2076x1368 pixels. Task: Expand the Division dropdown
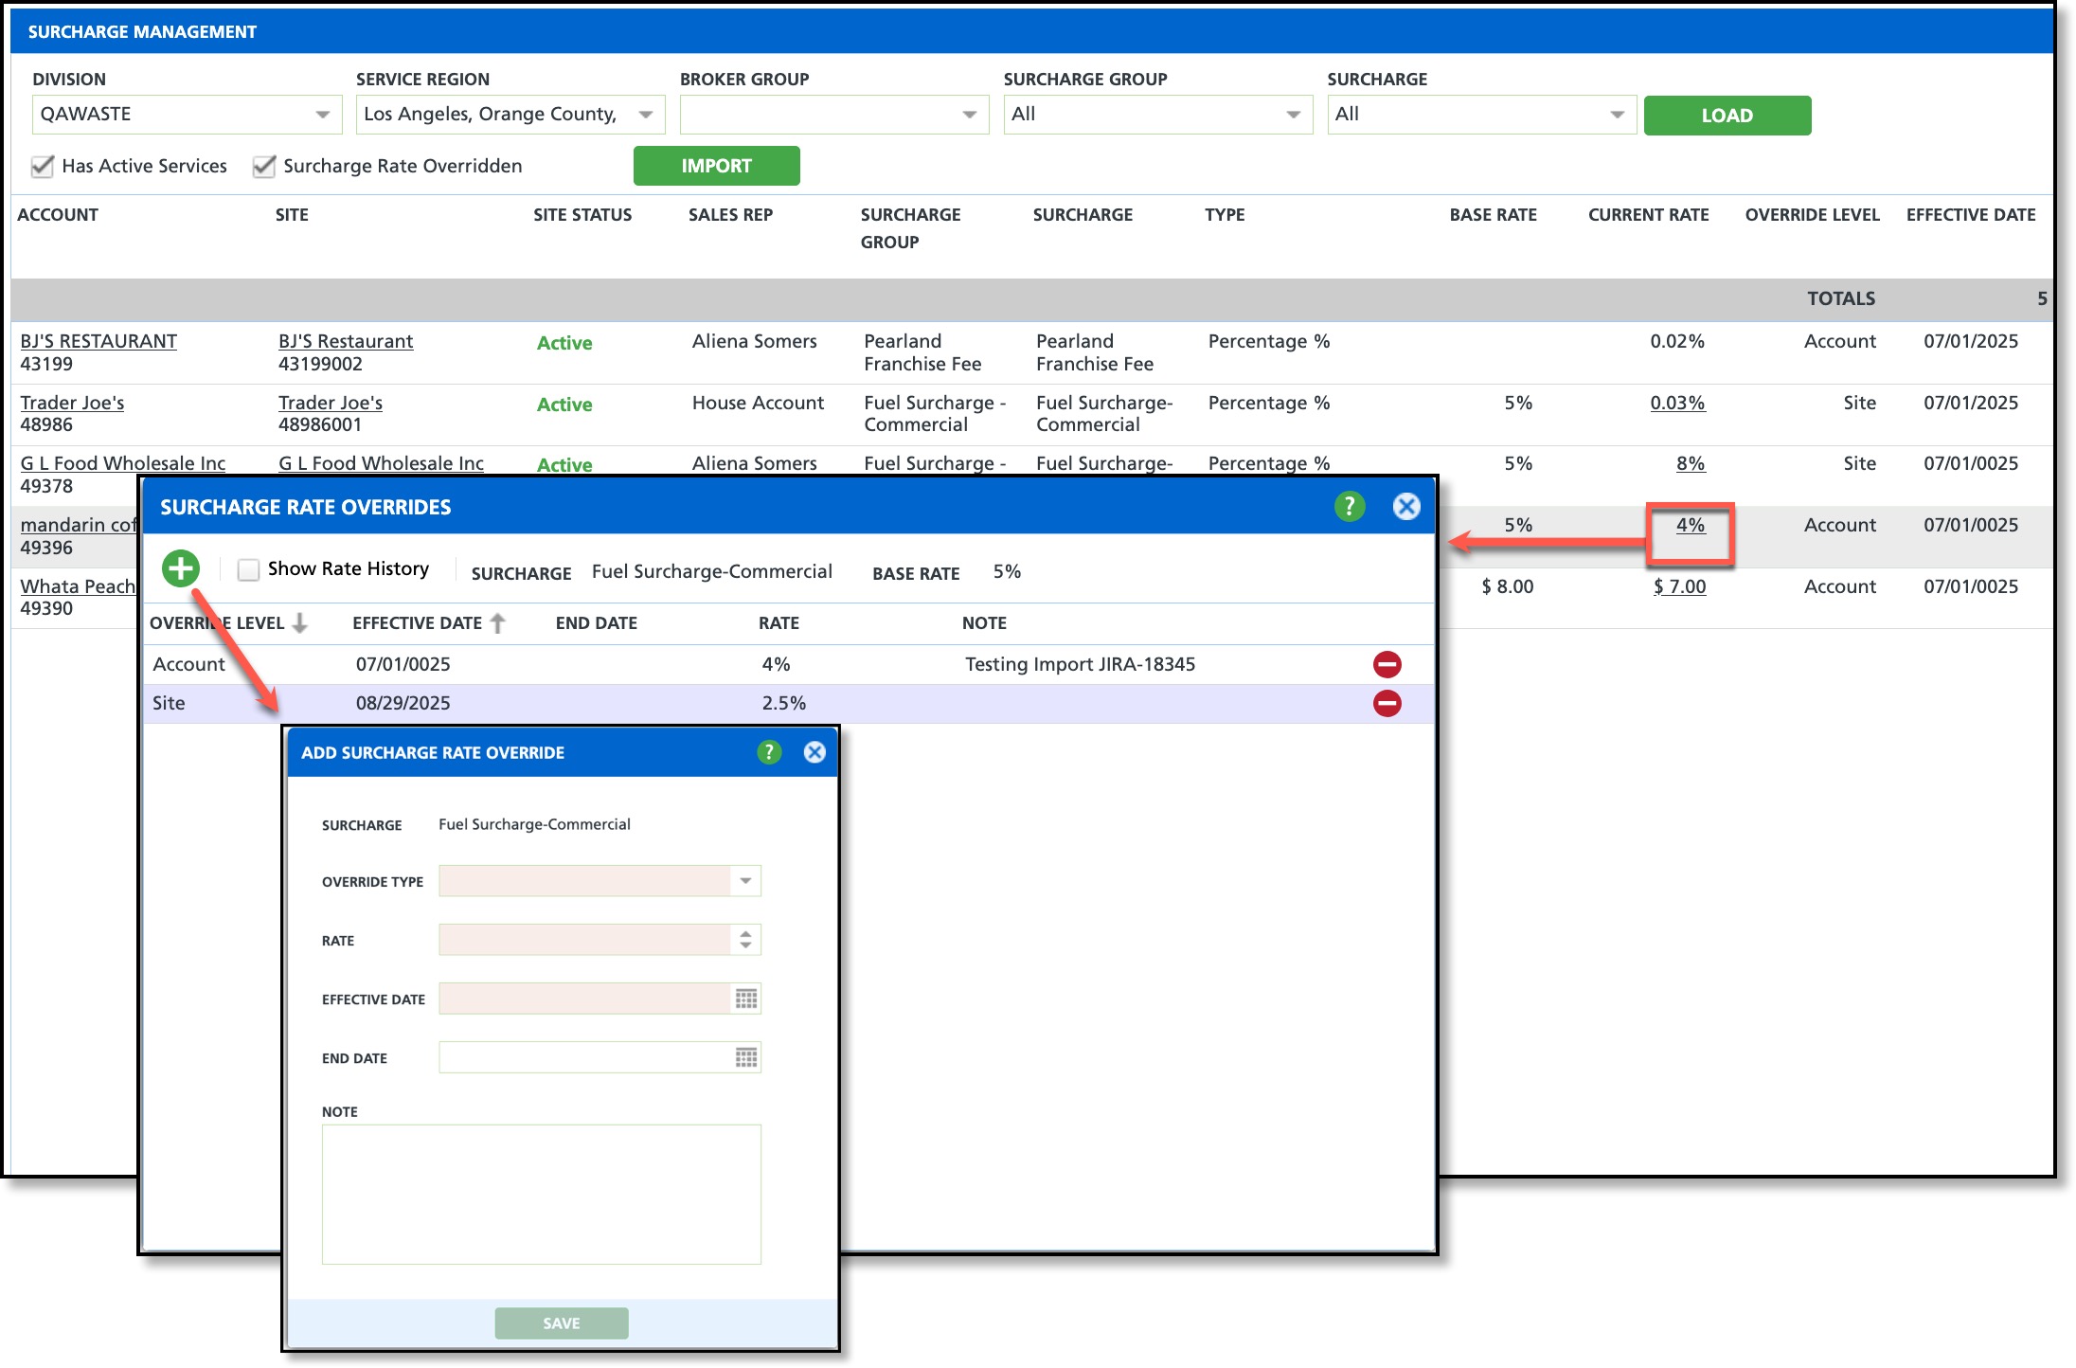322,115
